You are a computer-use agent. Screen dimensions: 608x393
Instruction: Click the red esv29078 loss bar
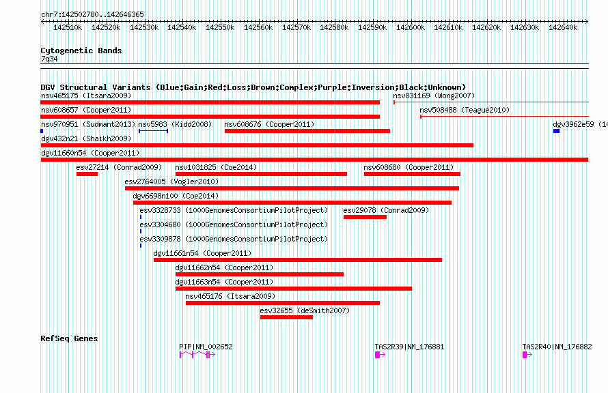coord(365,217)
